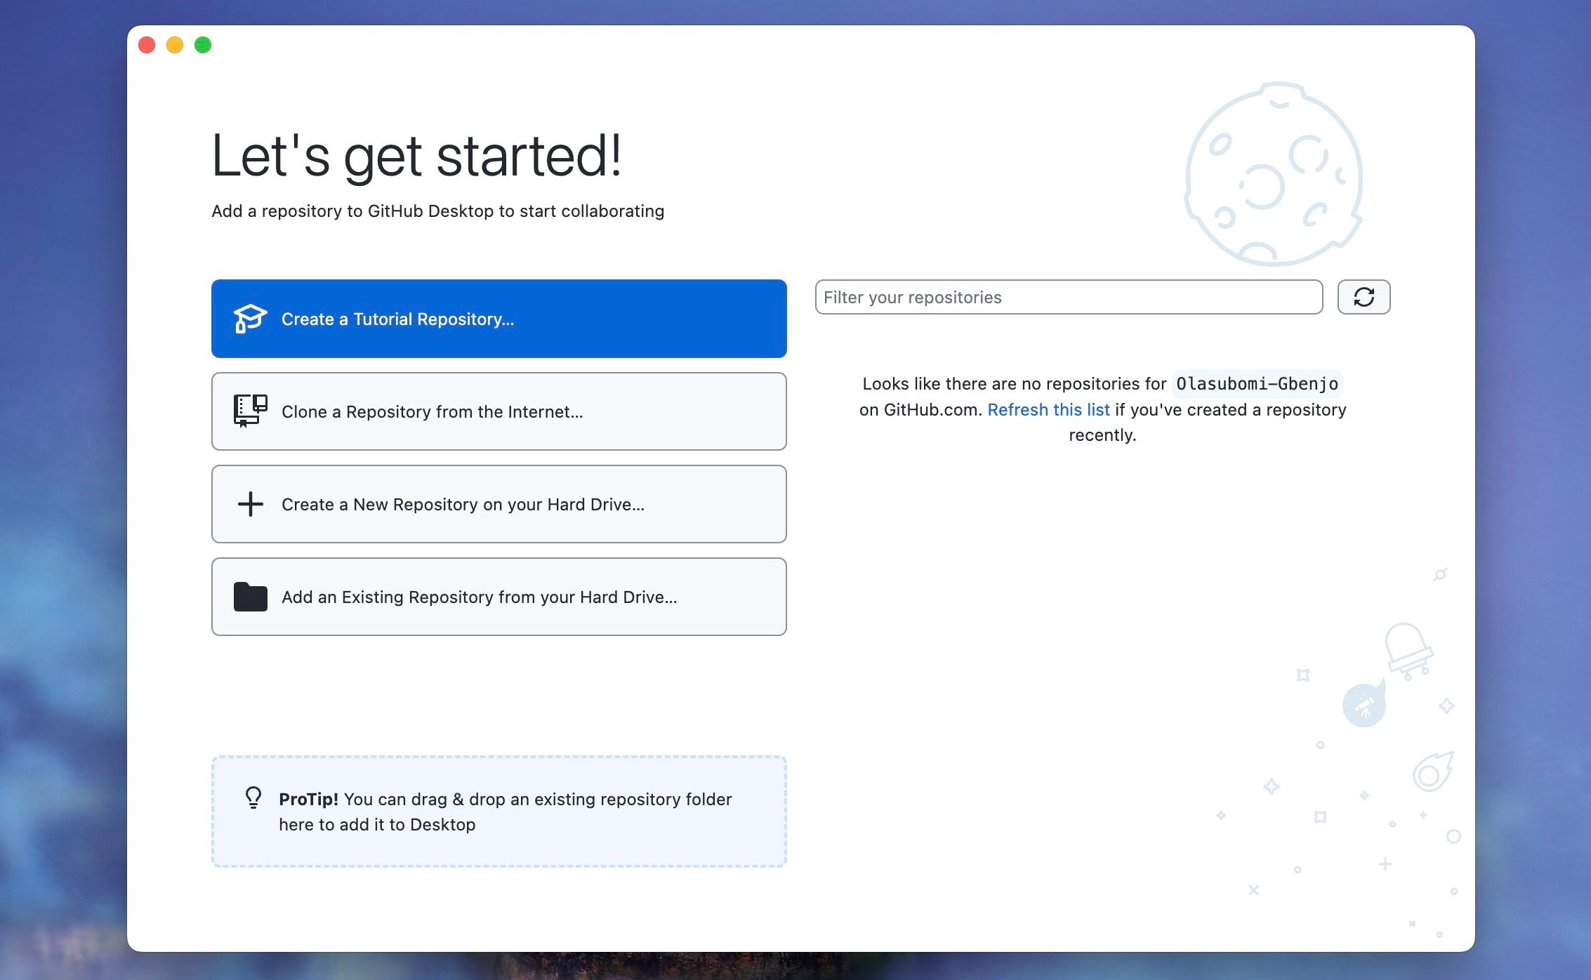Select Add an Existing Repository from your Hard Drive
Screen dimensions: 1591x980
(499, 597)
